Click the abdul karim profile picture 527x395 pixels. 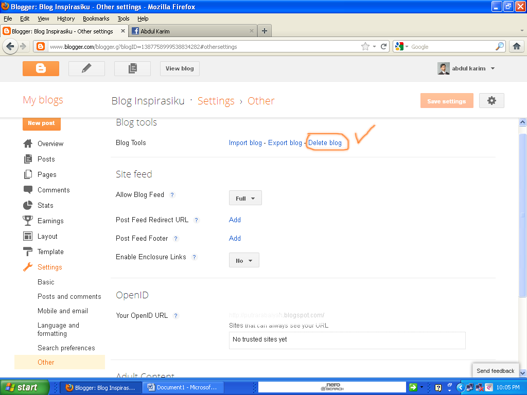click(x=443, y=68)
